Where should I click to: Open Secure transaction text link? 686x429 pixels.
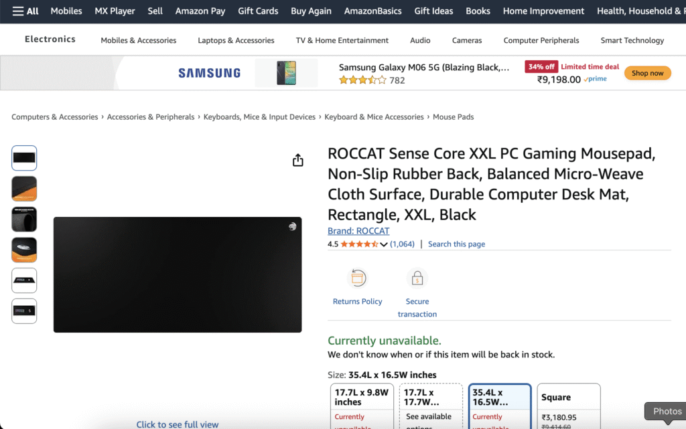point(417,308)
